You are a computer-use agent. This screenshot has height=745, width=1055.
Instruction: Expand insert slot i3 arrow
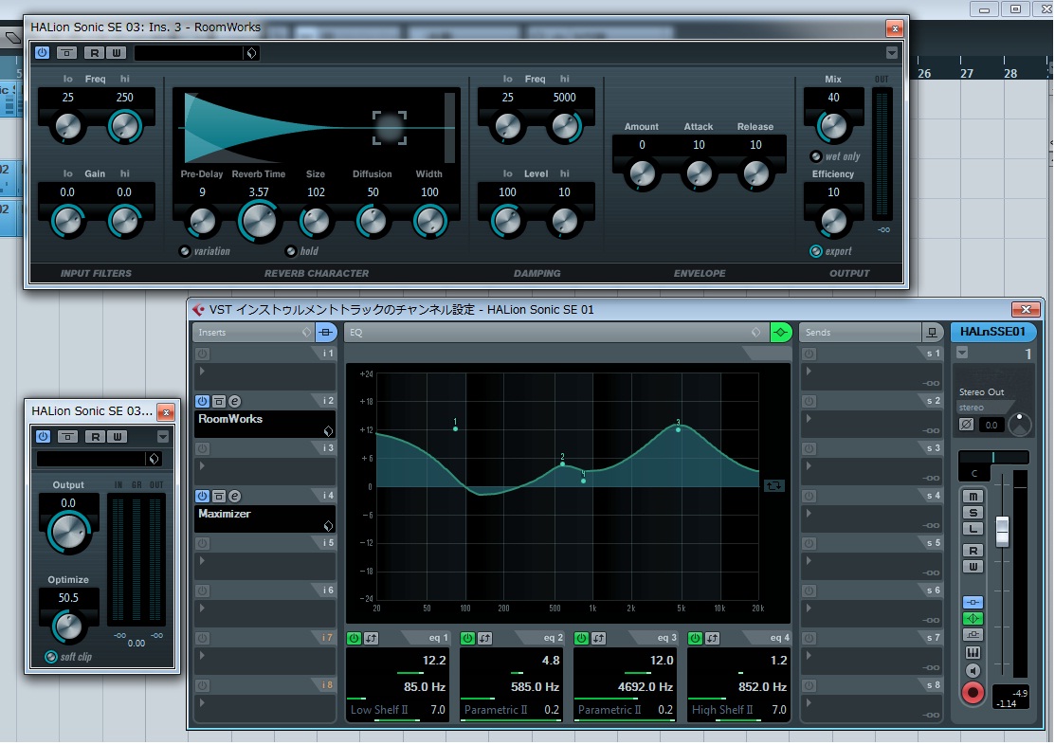(202, 465)
